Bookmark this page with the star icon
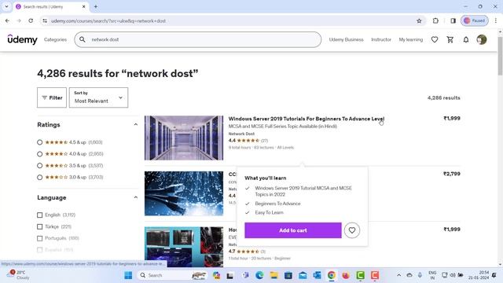The image size is (503, 283). point(419,21)
